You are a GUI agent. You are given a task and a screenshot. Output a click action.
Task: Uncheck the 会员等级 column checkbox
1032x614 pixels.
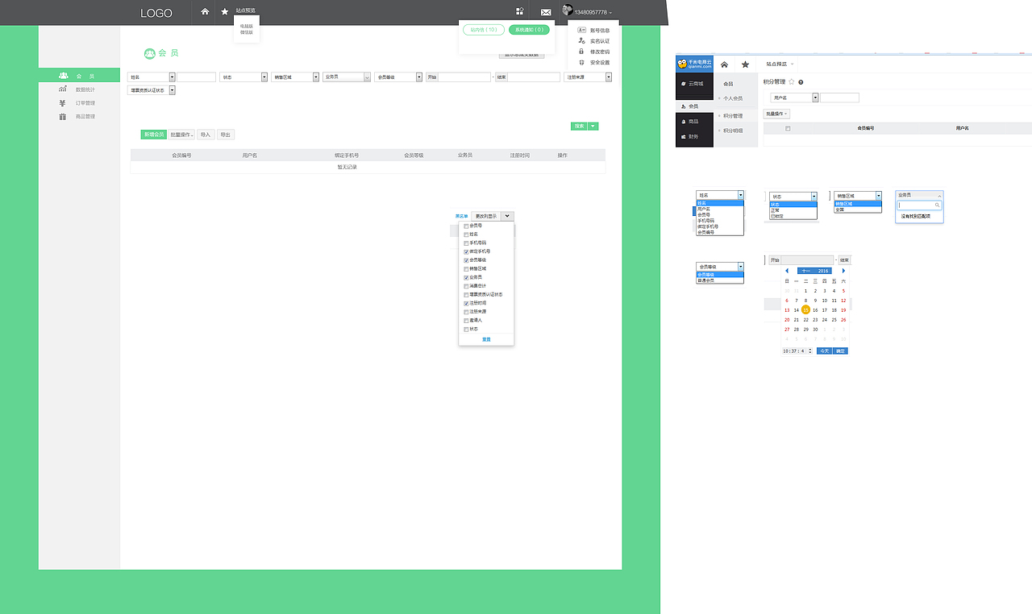[x=466, y=260]
